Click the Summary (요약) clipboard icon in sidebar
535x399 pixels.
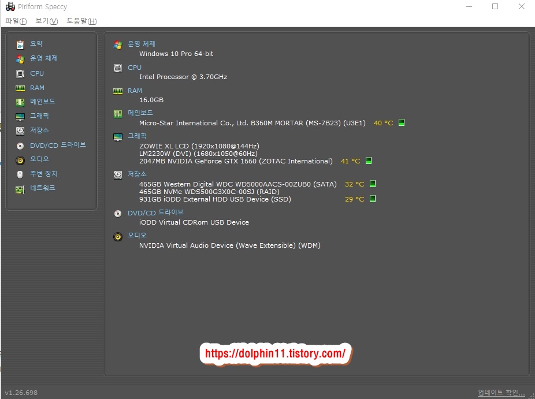(x=20, y=44)
